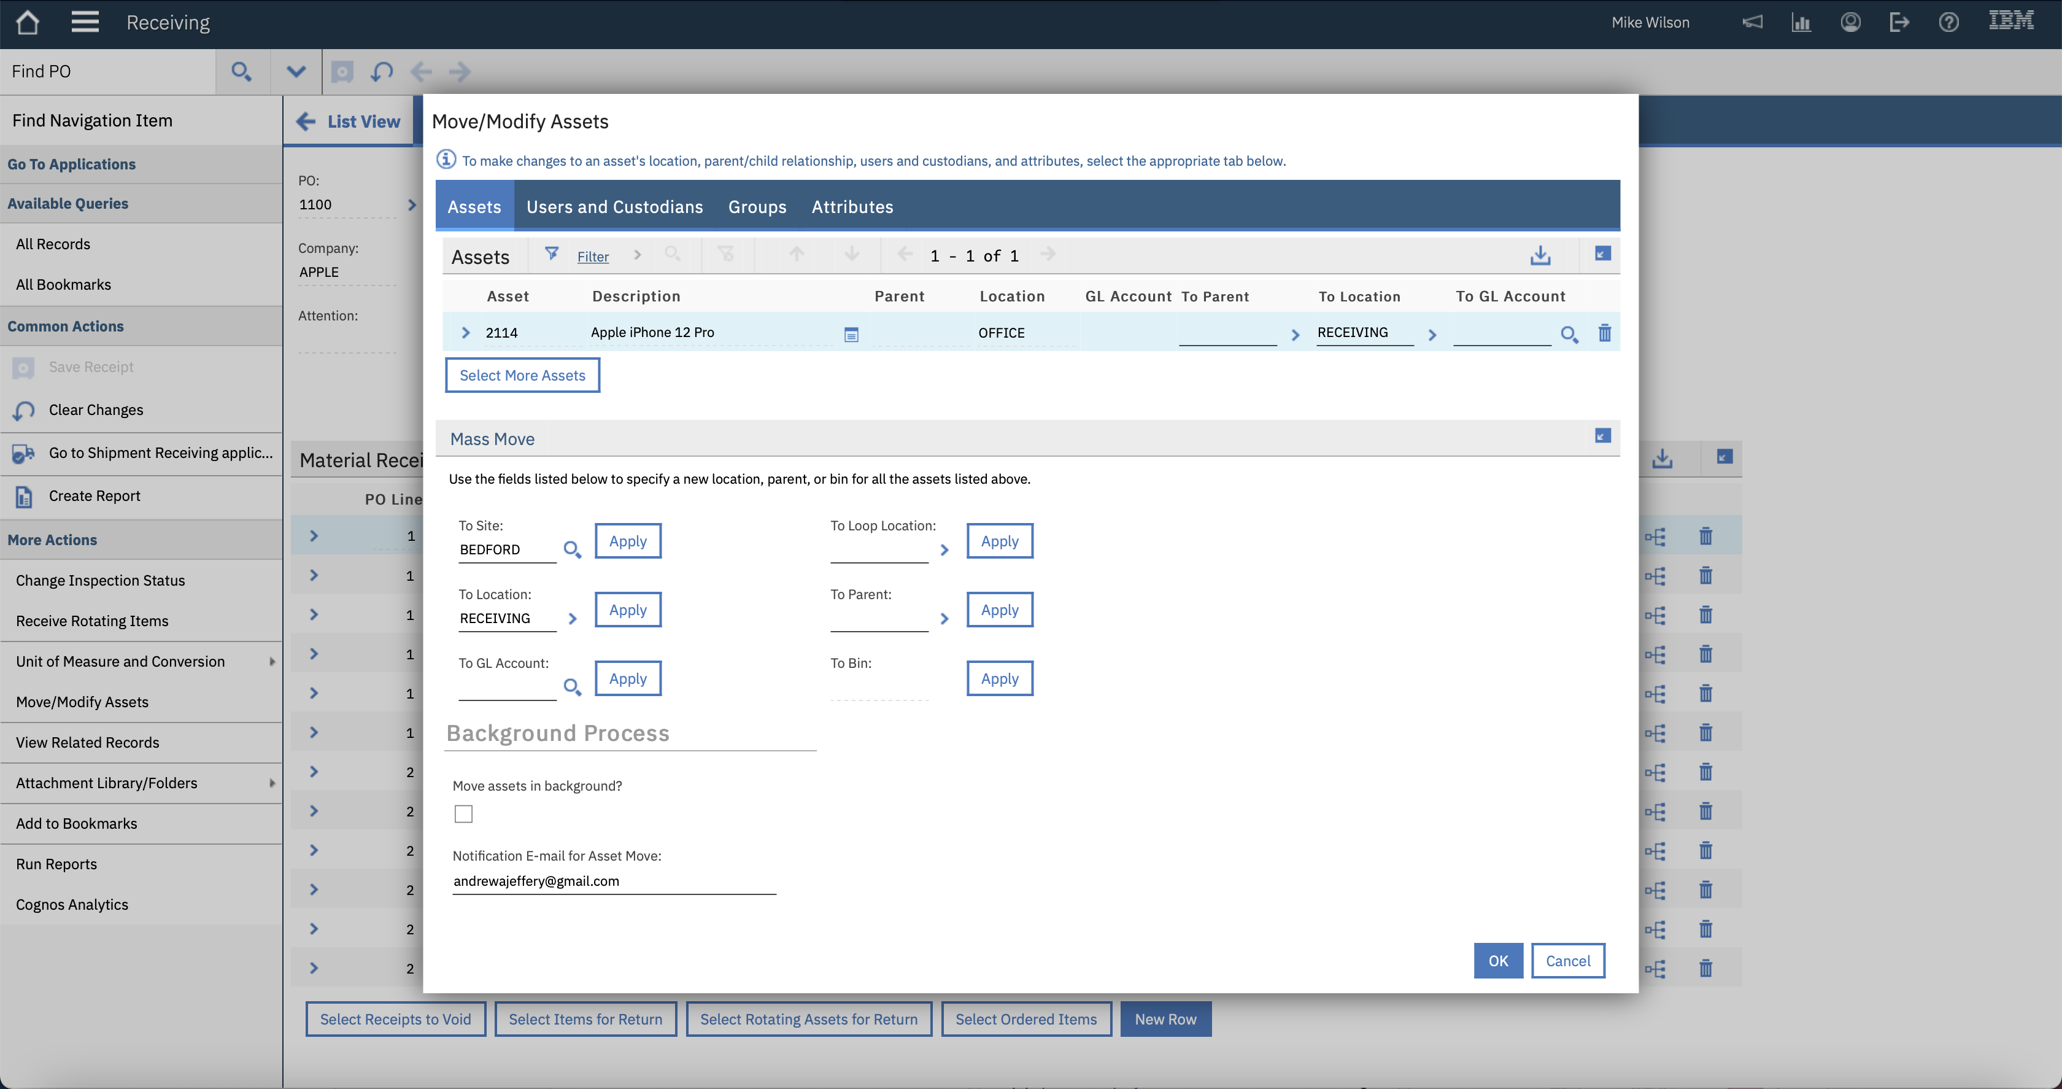The width and height of the screenshot is (2062, 1089).
Task: Sign out using the logout icon
Action: coord(1899,21)
